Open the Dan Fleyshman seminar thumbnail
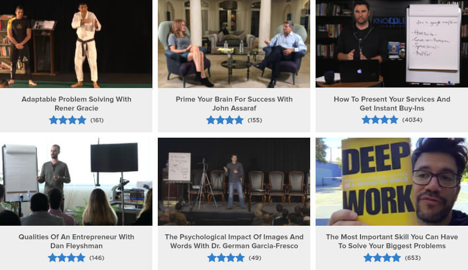 76,181
